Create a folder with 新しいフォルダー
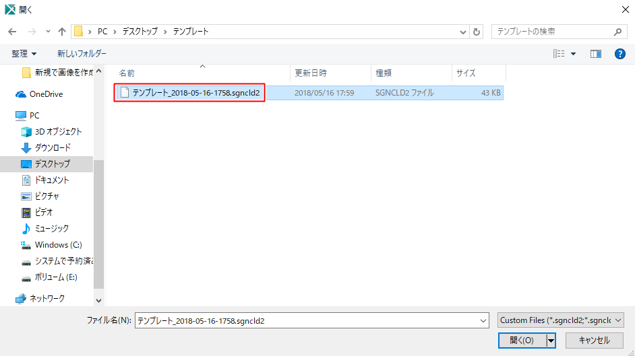The width and height of the screenshot is (635, 356). pyautogui.click(x=82, y=53)
